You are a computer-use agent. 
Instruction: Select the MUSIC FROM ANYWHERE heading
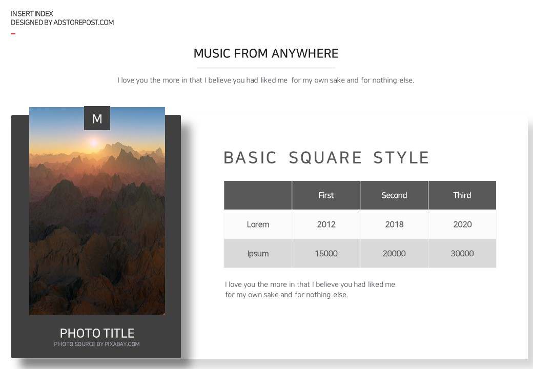click(266, 53)
